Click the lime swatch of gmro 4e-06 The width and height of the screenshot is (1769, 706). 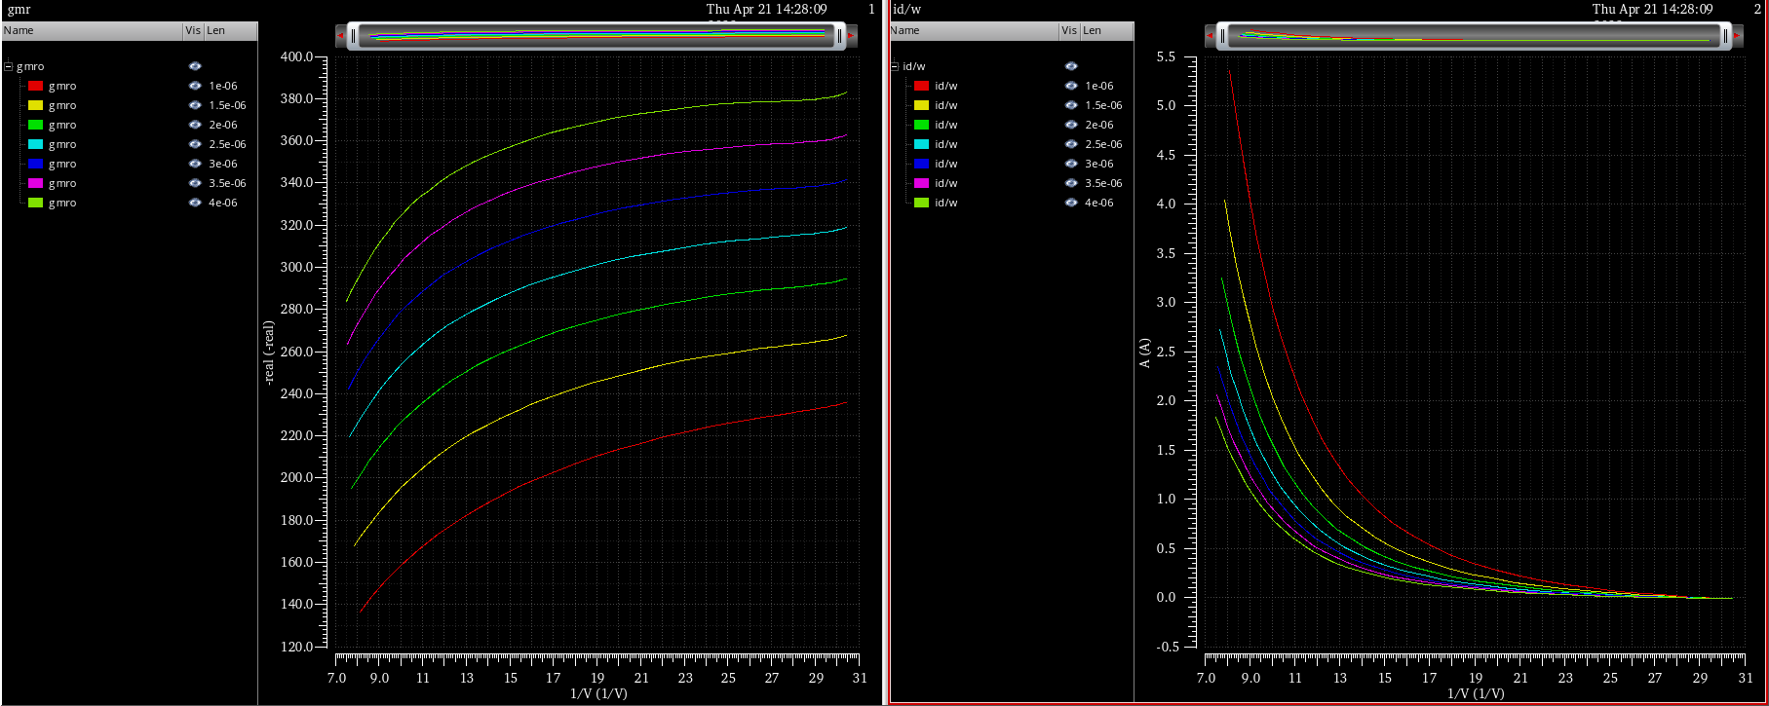35,203
